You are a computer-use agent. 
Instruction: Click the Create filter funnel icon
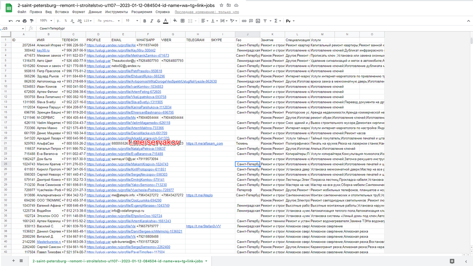265,21
